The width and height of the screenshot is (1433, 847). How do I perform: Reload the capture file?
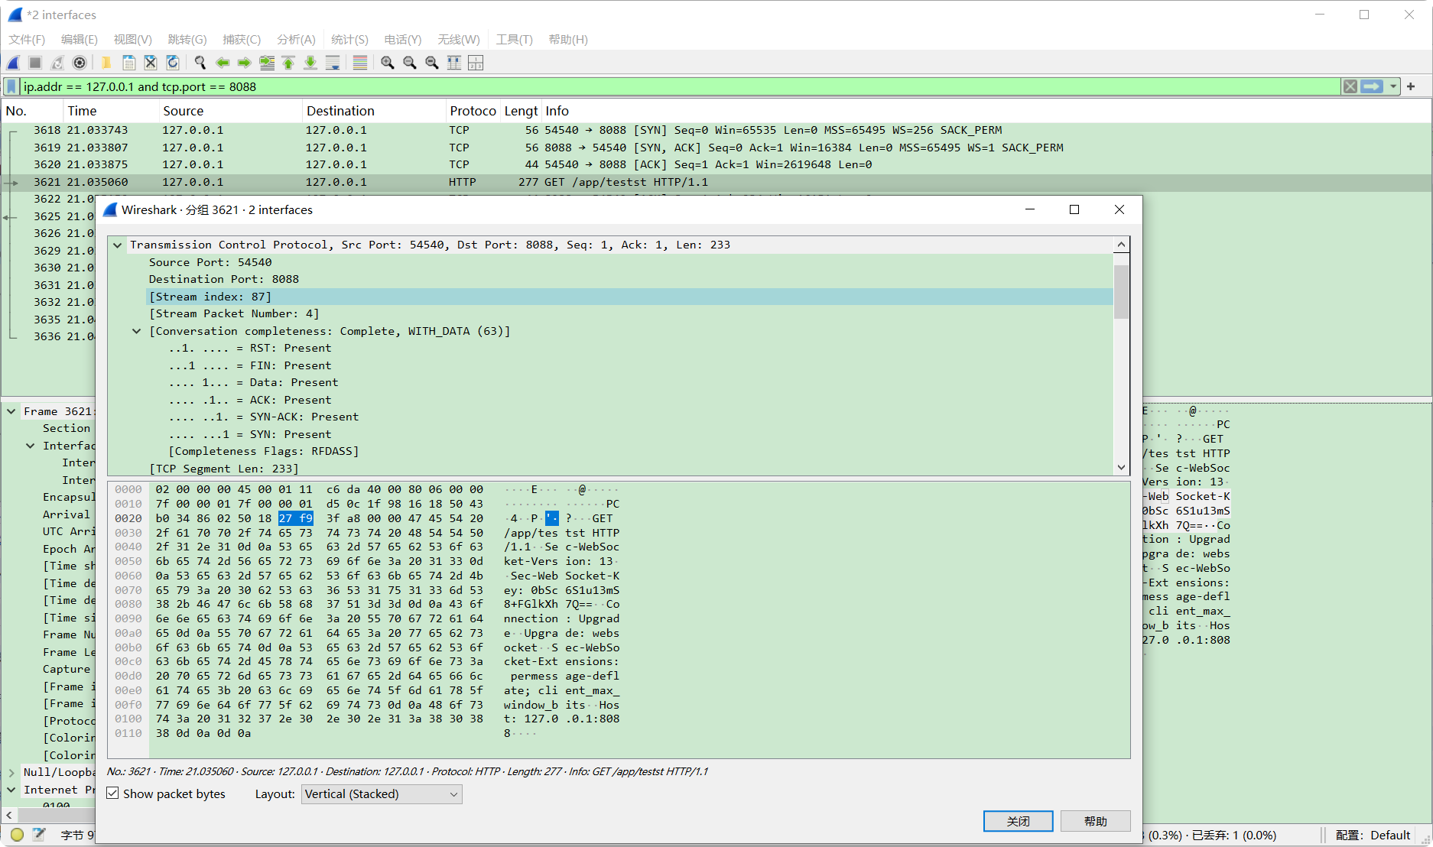click(173, 63)
